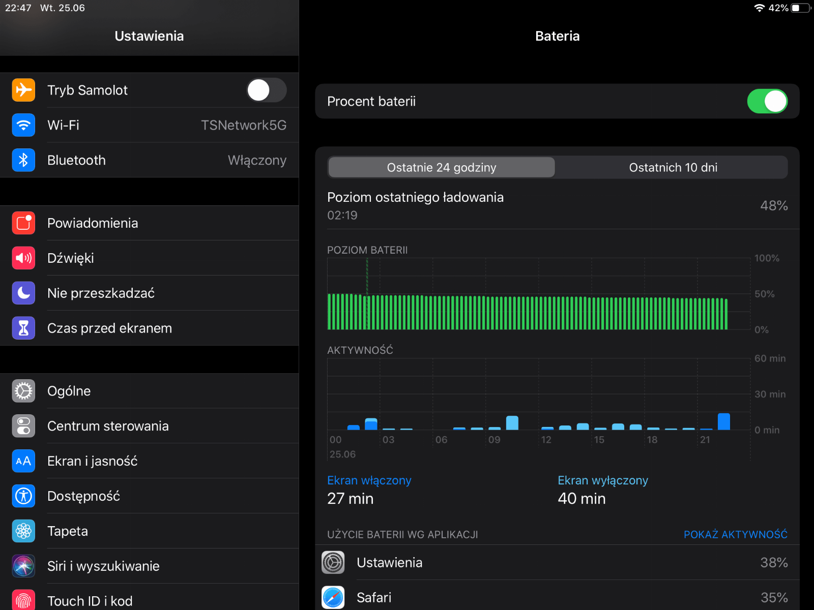Open Powiadomienia notifications icon
The height and width of the screenshot is (610, 814).
point(23,223)
